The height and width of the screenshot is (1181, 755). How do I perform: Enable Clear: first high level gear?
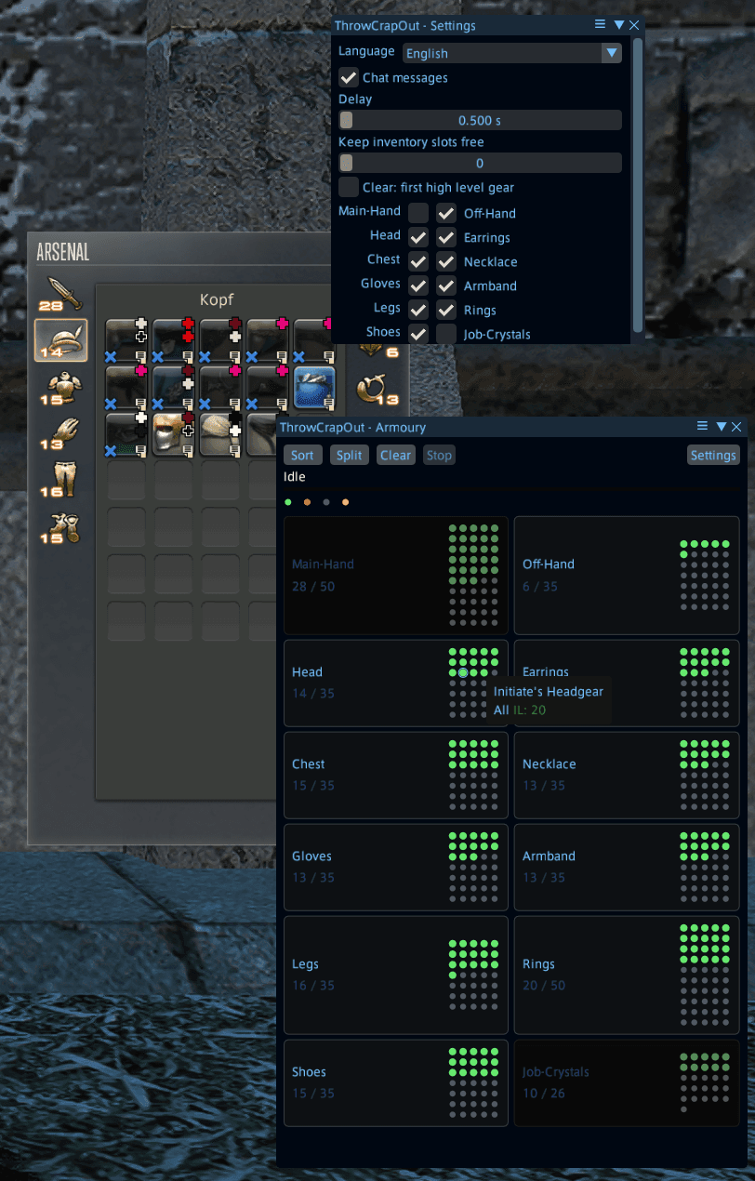pos(349,187)
